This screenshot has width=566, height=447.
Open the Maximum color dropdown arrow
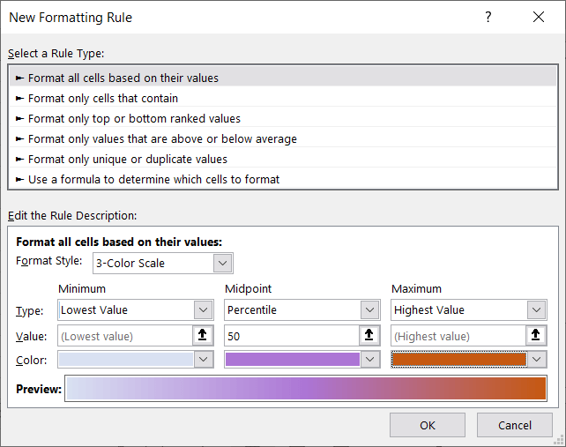coord(537,360)
